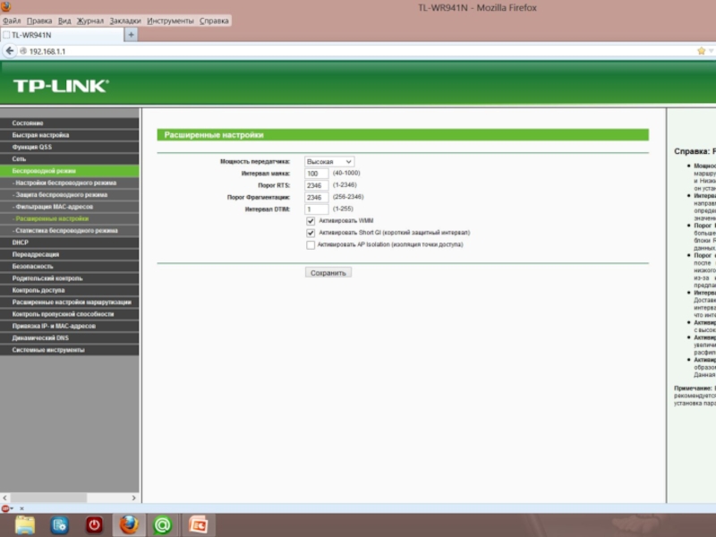
Task: Open the Инструменты menu
Action: coord(169,21)
